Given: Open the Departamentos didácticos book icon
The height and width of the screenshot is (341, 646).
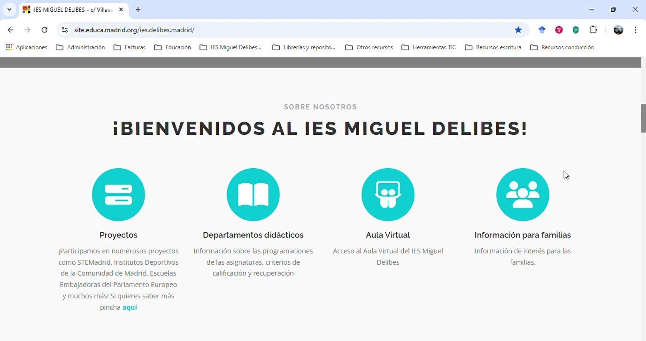Looking at the screenshot, I should (253, 194).
